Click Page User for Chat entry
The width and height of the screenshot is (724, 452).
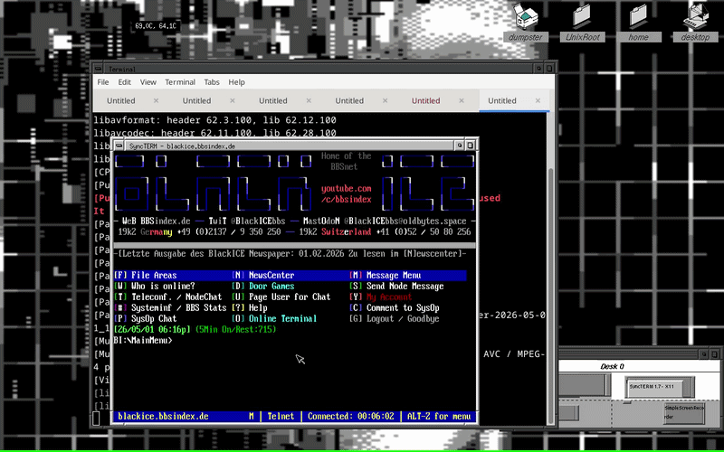281,297
